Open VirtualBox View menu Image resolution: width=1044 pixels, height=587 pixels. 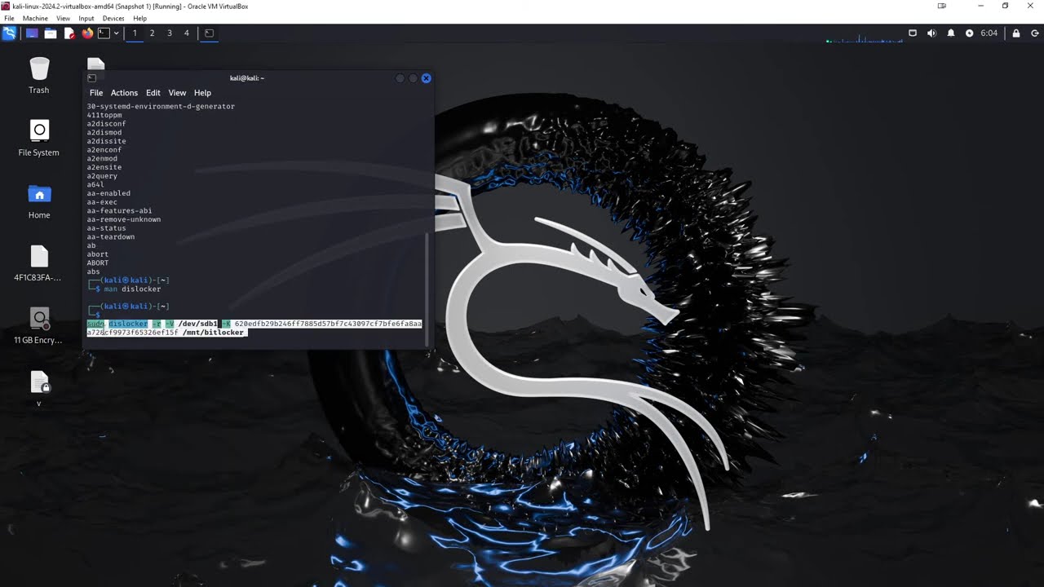click(x=63, y=18)
